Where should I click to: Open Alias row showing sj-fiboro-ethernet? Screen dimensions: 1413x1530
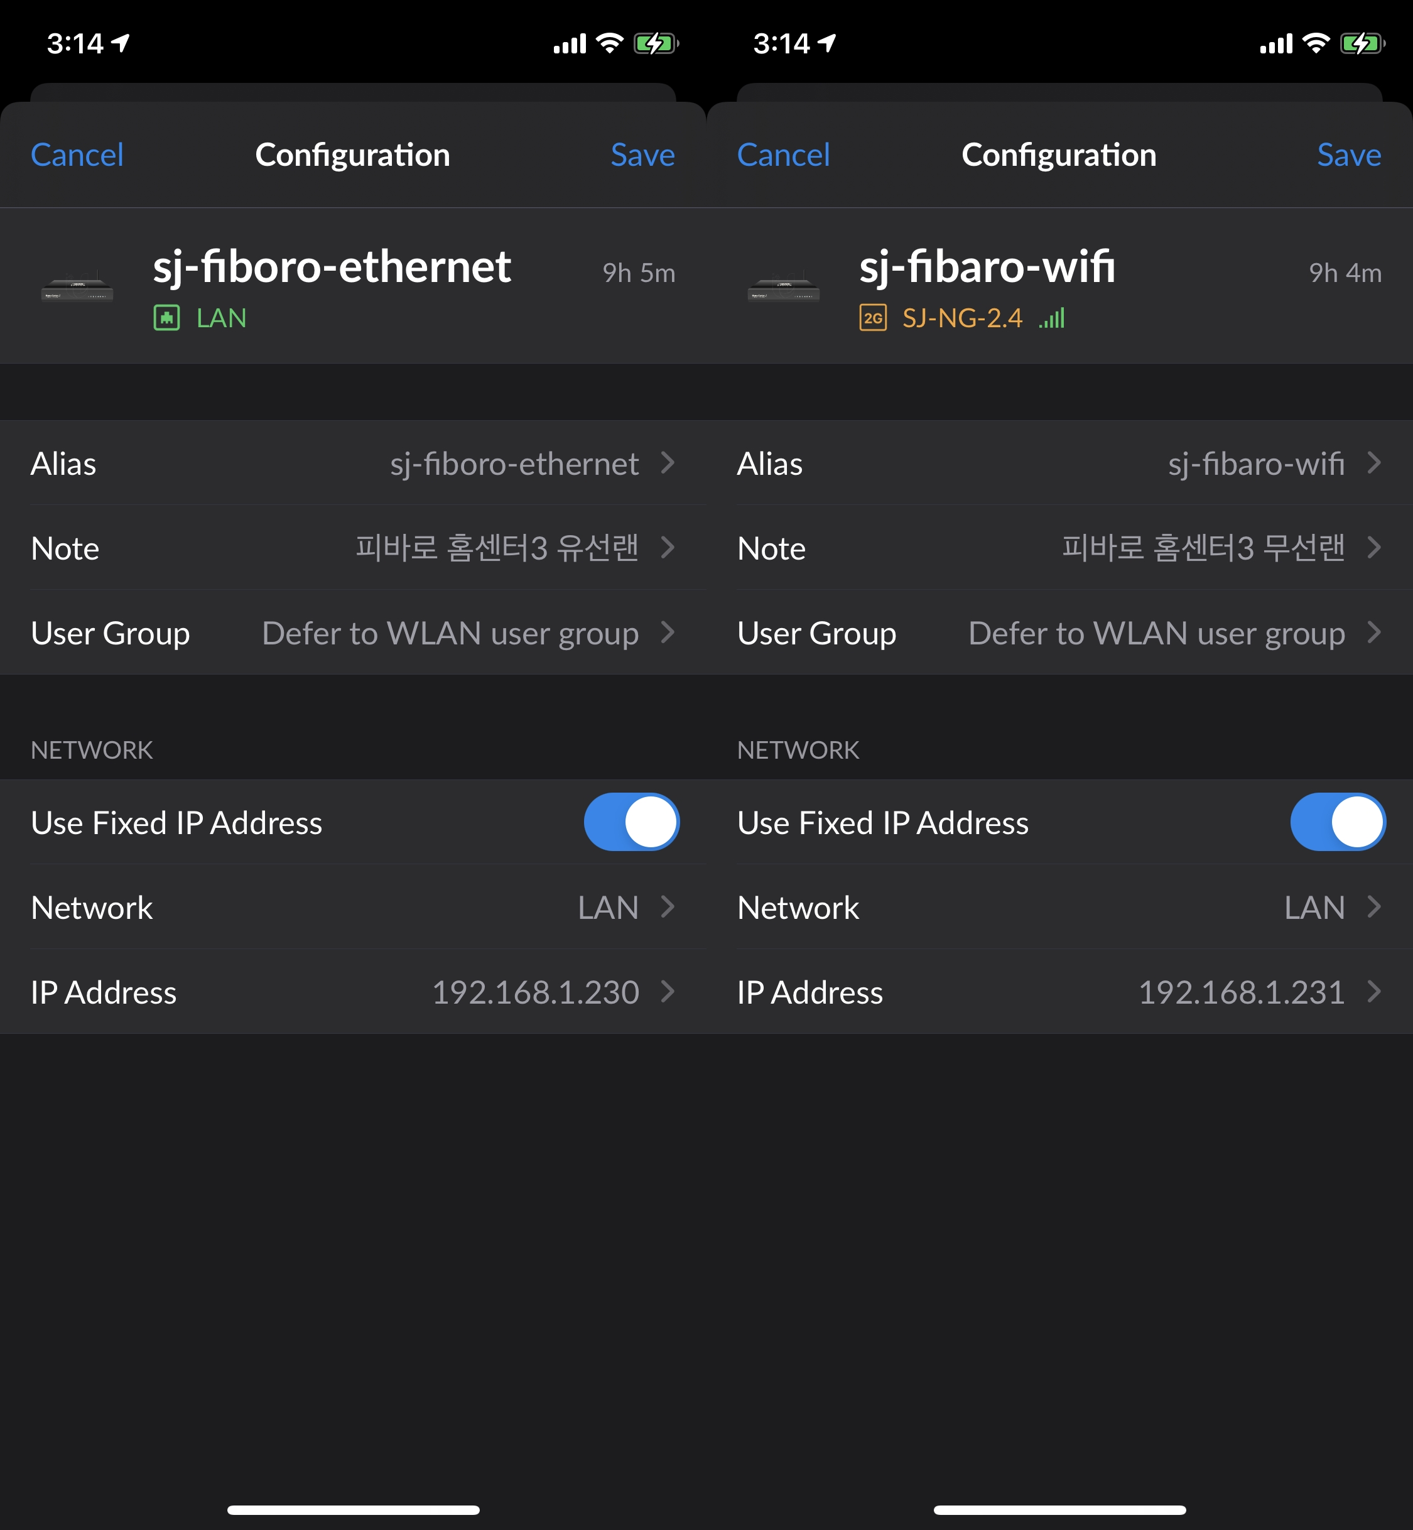[x=353, y=464]
